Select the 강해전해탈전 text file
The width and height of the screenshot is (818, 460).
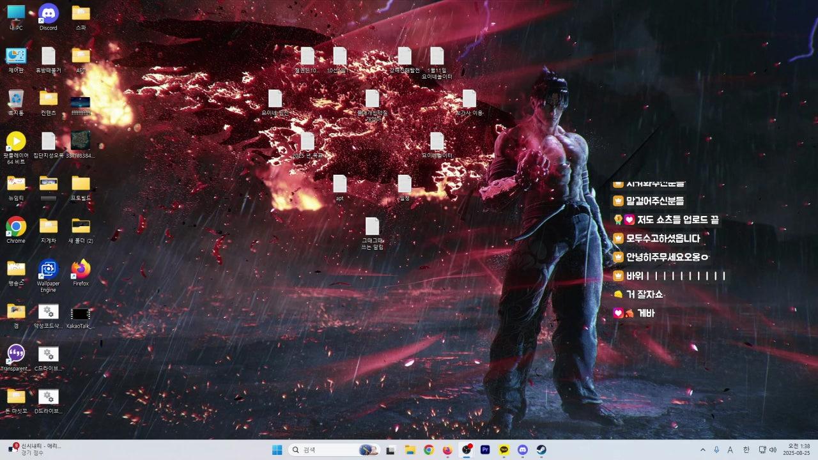point(405,60)
